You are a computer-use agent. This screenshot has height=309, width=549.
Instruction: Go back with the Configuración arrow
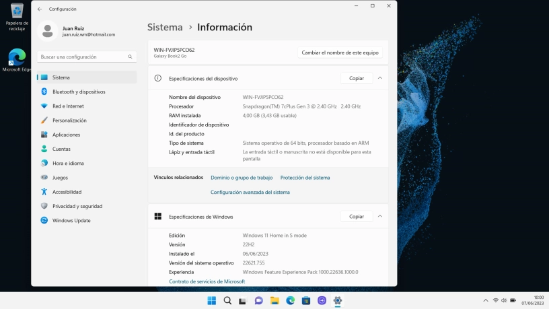pyautogui.click(x=40, y=9)
